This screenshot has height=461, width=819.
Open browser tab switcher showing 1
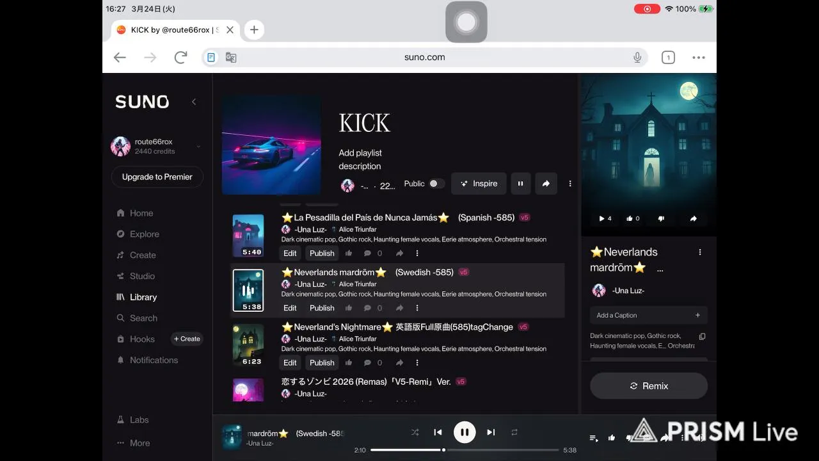tap(668, 58)
